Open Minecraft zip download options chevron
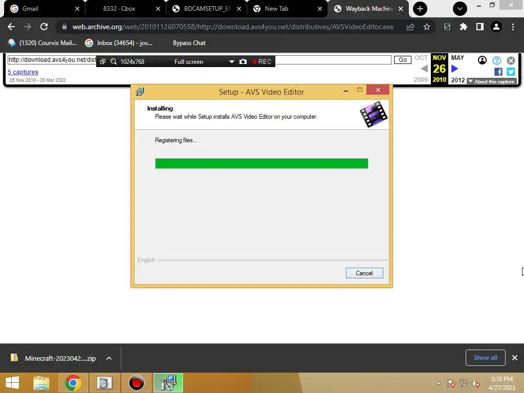 (109, 358)
